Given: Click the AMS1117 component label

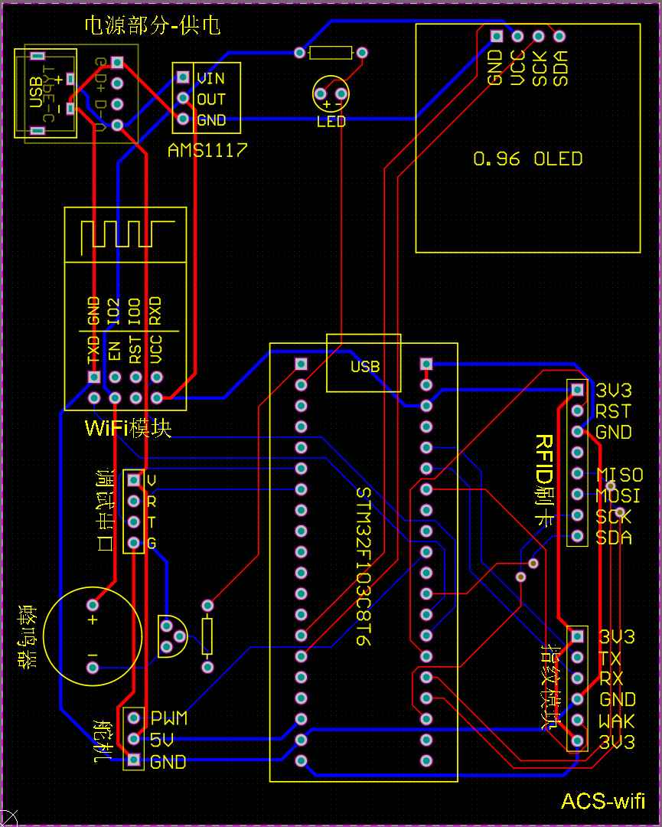Looking at the screenshot, I should tap(207, 152).
